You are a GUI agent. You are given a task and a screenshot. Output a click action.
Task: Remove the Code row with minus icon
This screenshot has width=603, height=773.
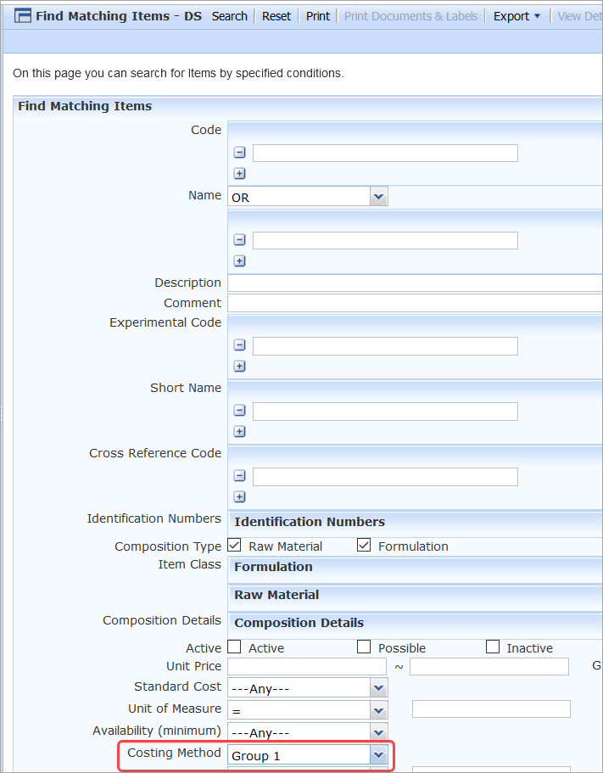[x=239, y=153]
